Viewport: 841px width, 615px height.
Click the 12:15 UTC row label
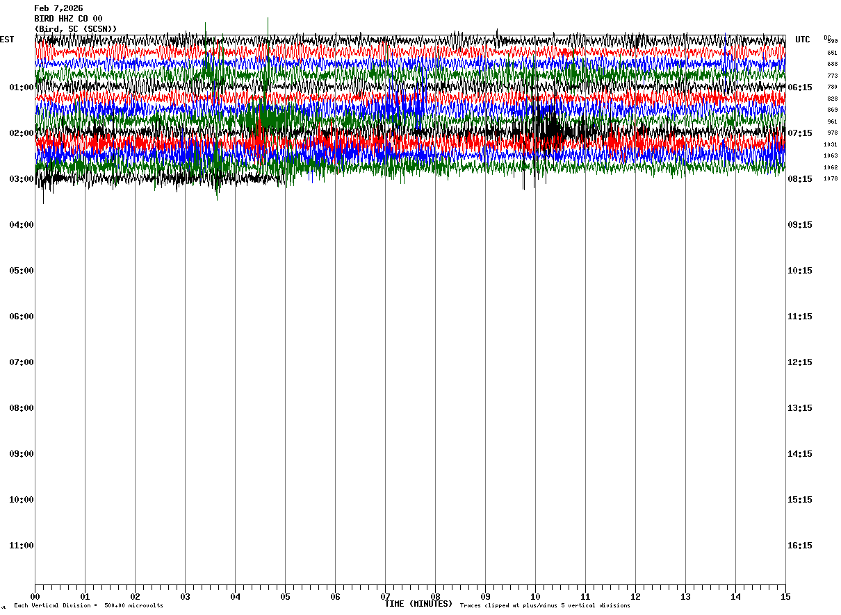coord(800,362)
